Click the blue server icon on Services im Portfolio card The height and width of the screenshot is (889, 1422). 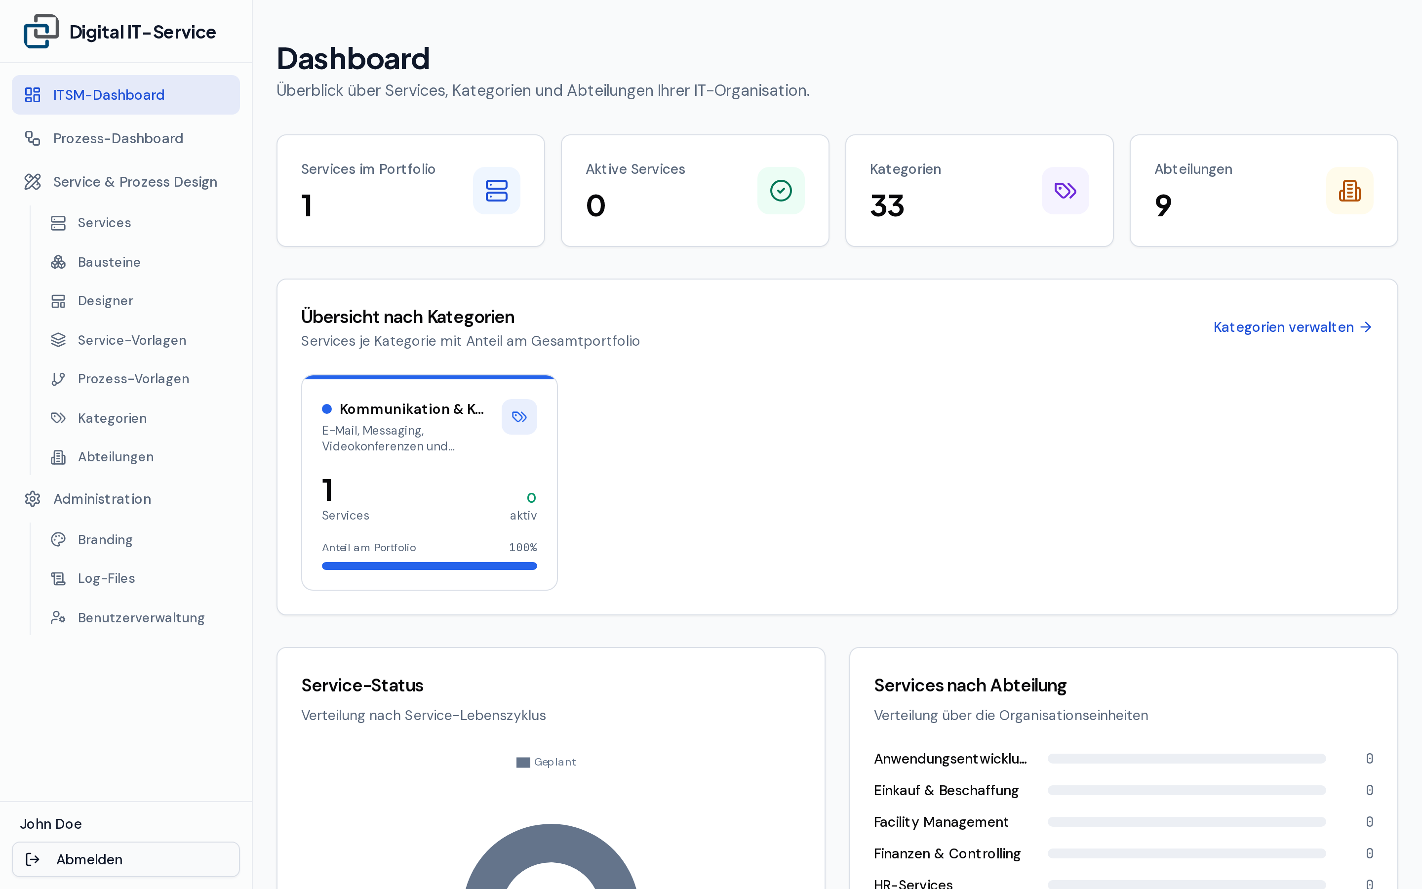[x=497, y=191]
